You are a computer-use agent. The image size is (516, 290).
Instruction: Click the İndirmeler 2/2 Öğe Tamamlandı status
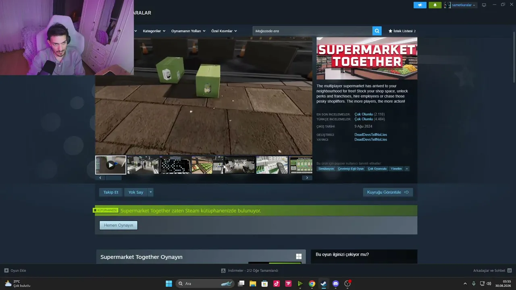point(253,271)
